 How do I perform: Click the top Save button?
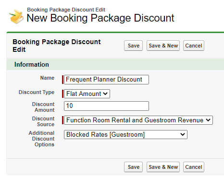pos(133,46)
